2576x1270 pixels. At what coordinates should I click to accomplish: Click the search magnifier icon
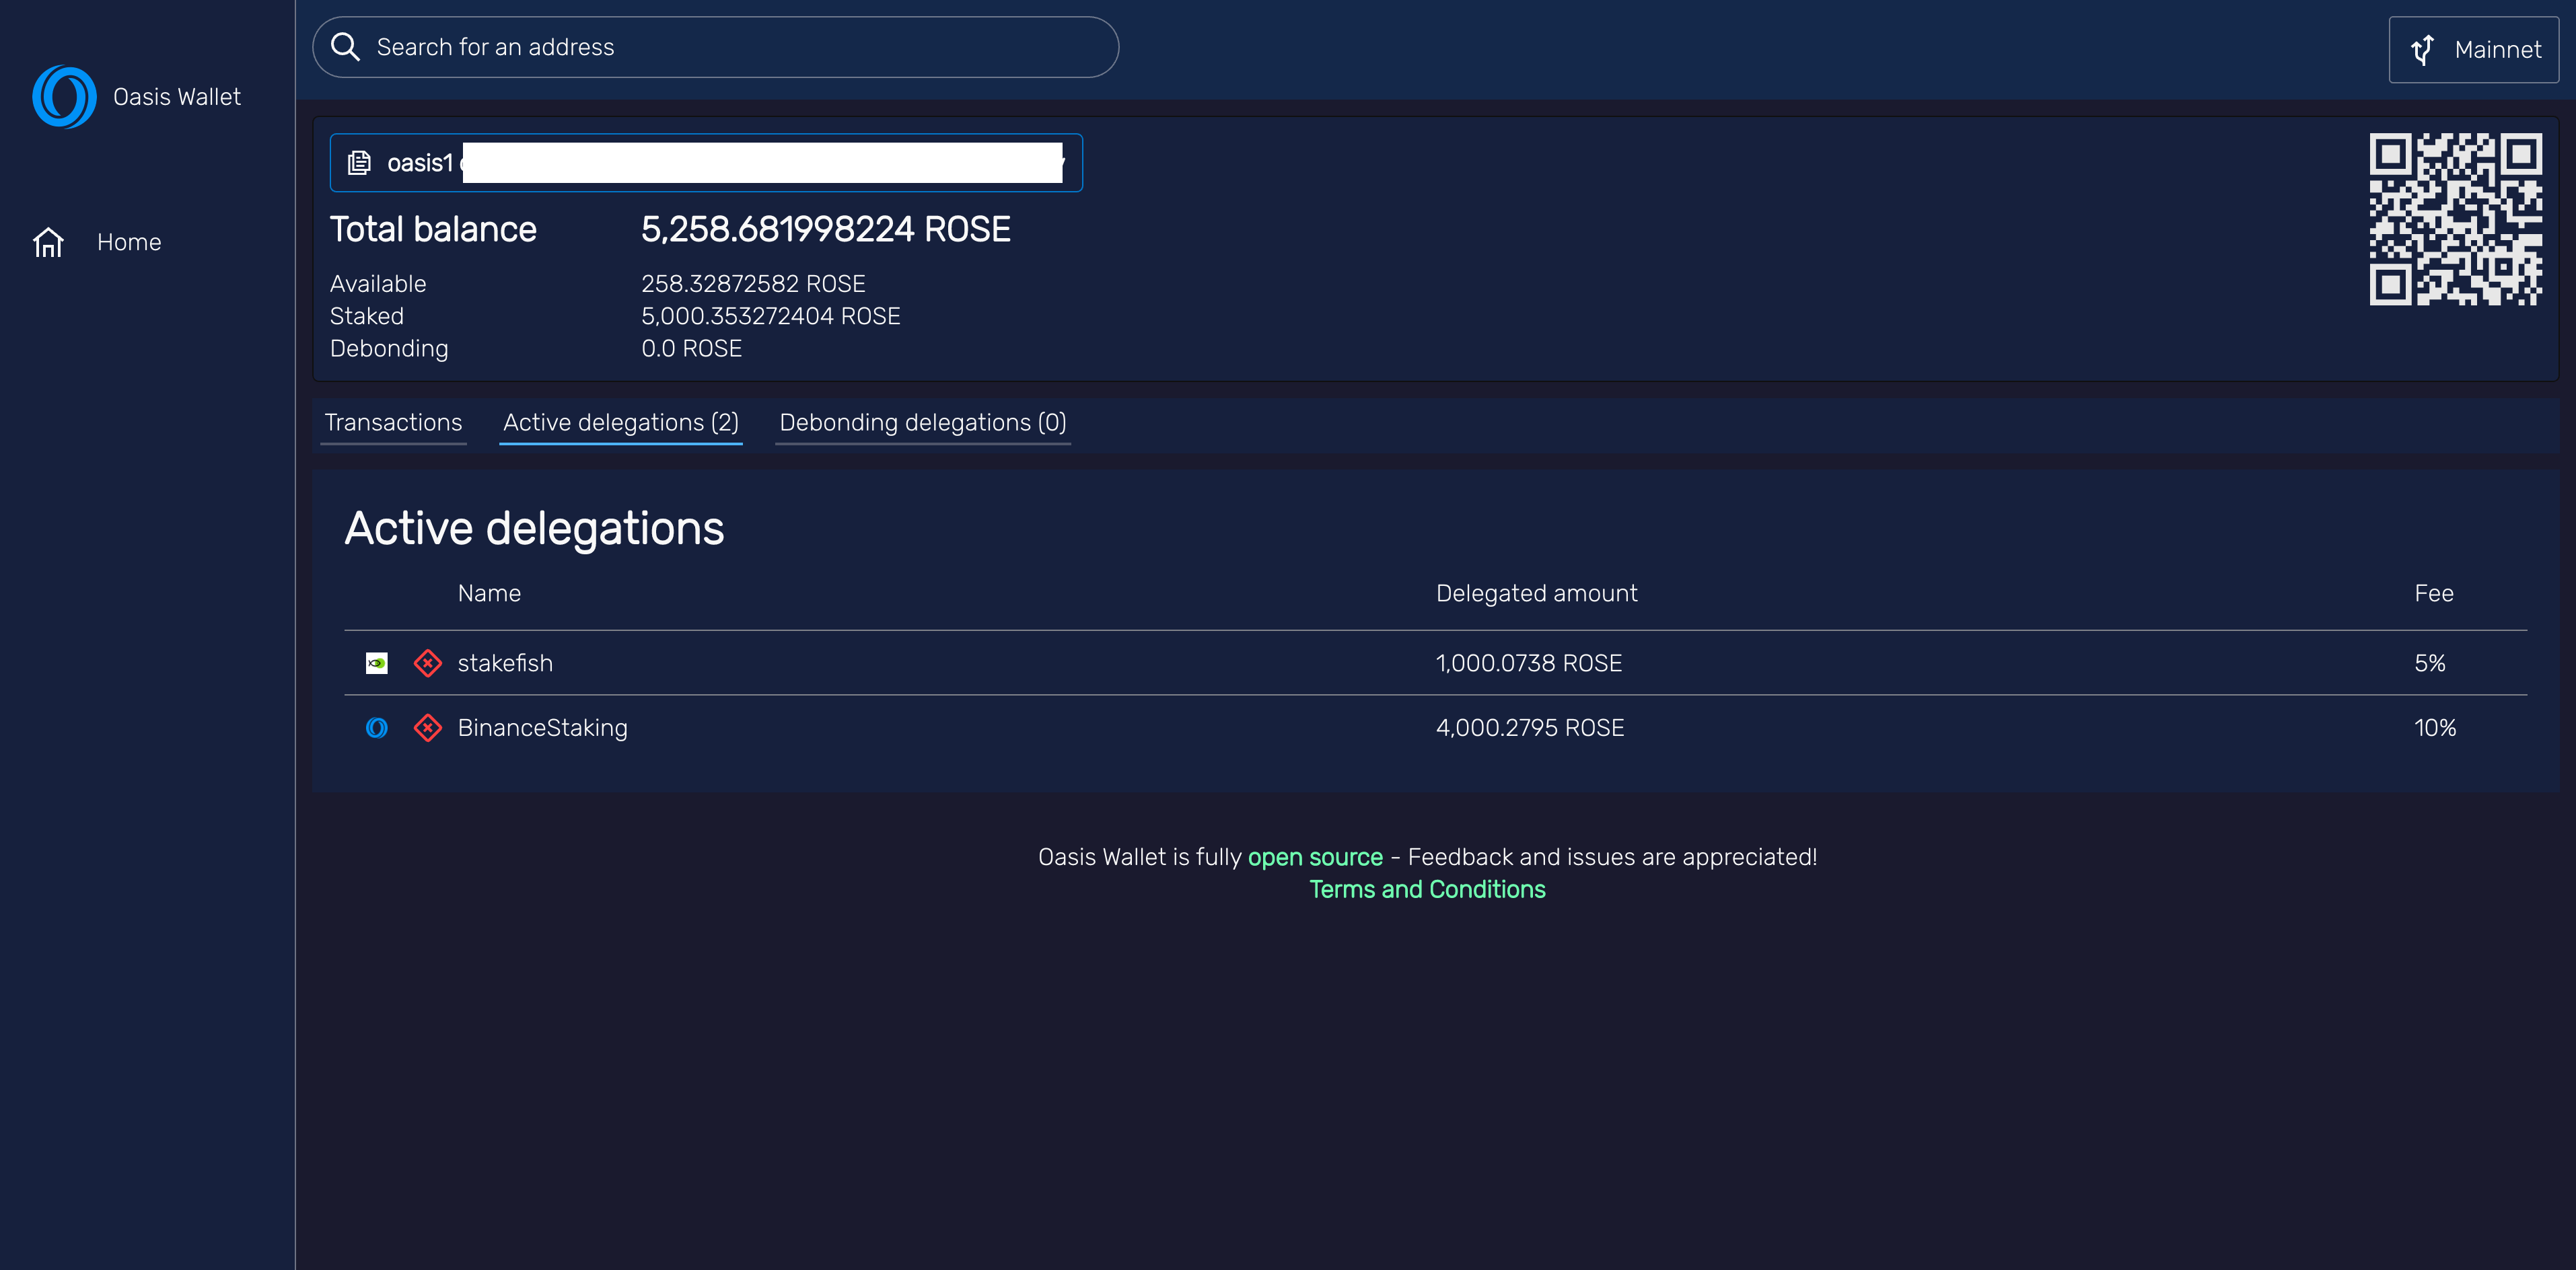[x=346, y=46]
